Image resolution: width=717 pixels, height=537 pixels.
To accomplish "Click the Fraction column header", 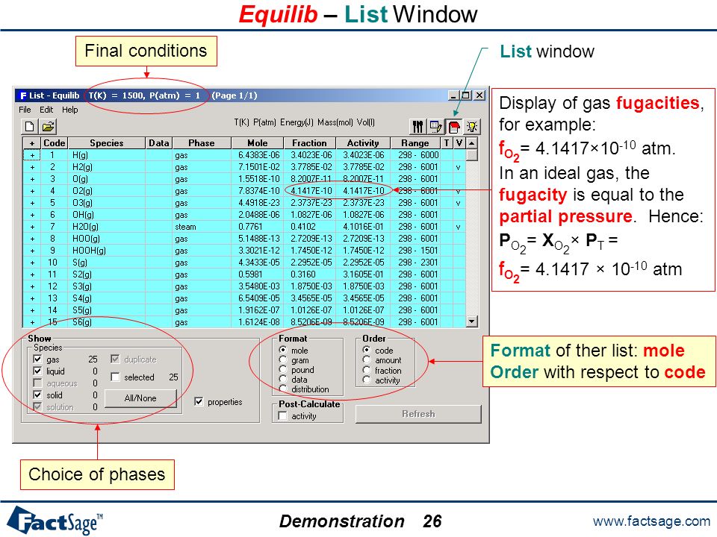I will 309,143.
